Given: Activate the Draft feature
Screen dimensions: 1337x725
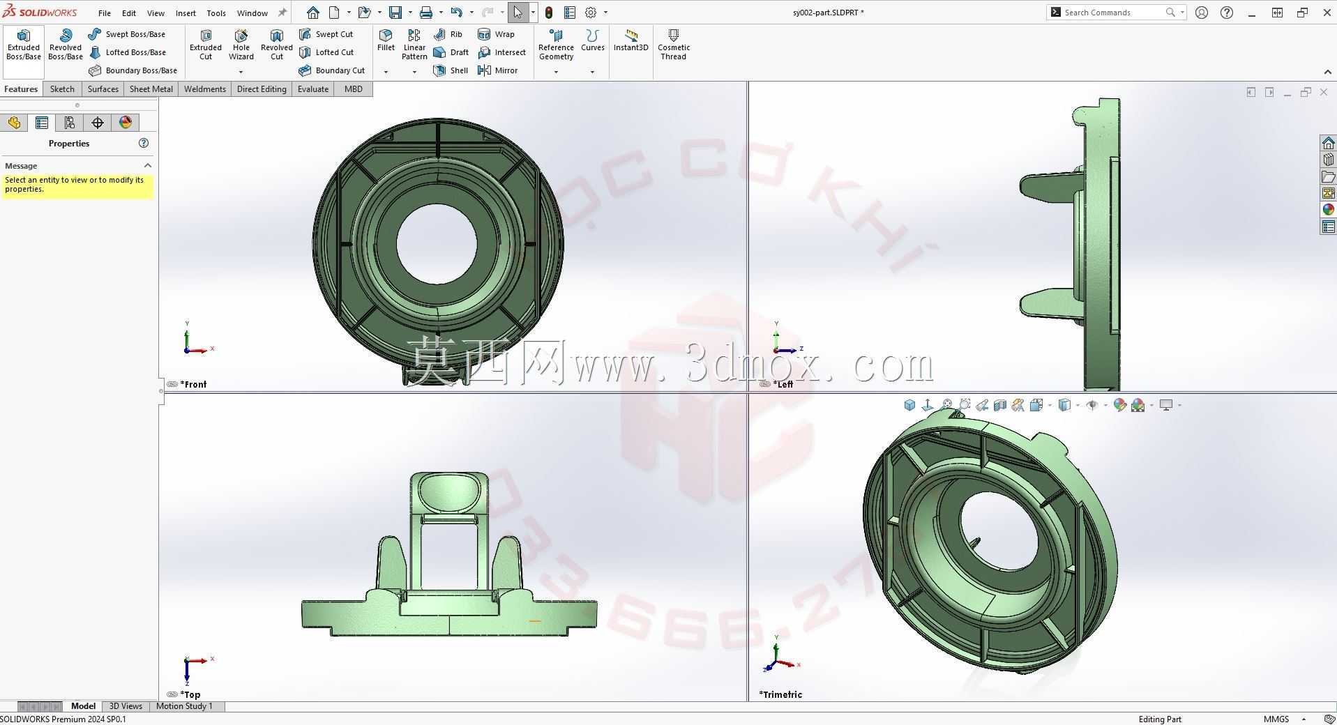Looking at the screenshot, I should [451, 52].
